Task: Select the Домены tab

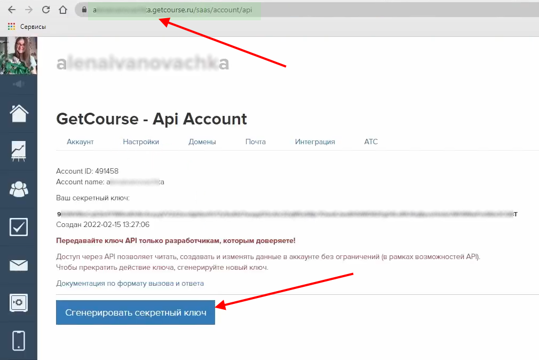Action: coord(202,142)
